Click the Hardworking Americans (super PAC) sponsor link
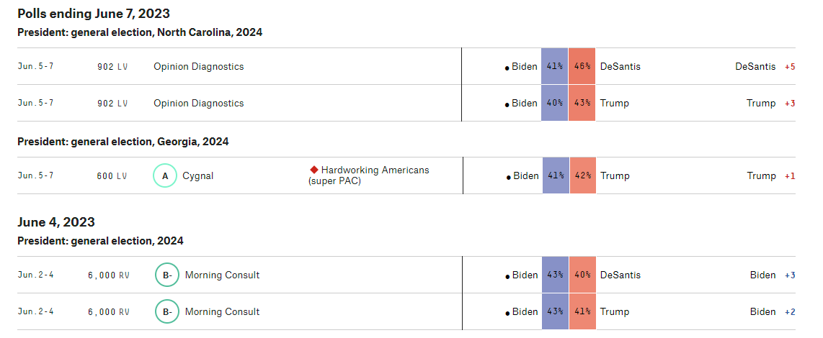The height and width of the screenshot is (338, 823). click(369, 175)
